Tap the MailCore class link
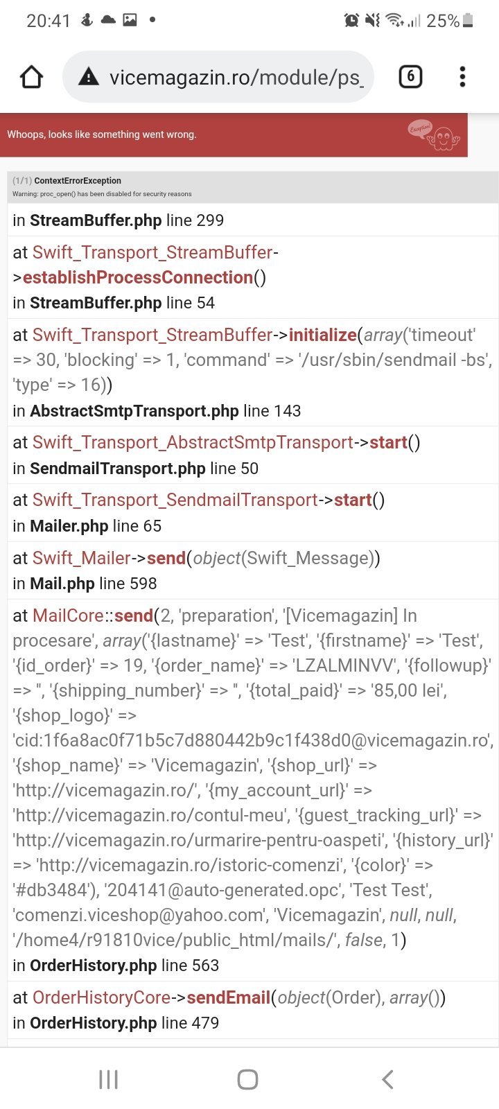Image resolution: width=499 pixels, height=1109 pixels. [68, 616]
